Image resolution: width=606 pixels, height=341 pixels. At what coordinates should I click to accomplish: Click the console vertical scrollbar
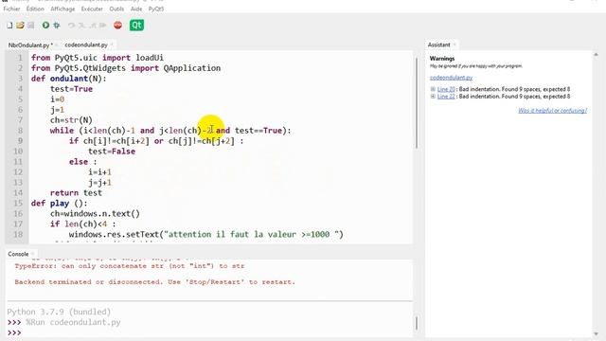[x=417, y=323]
